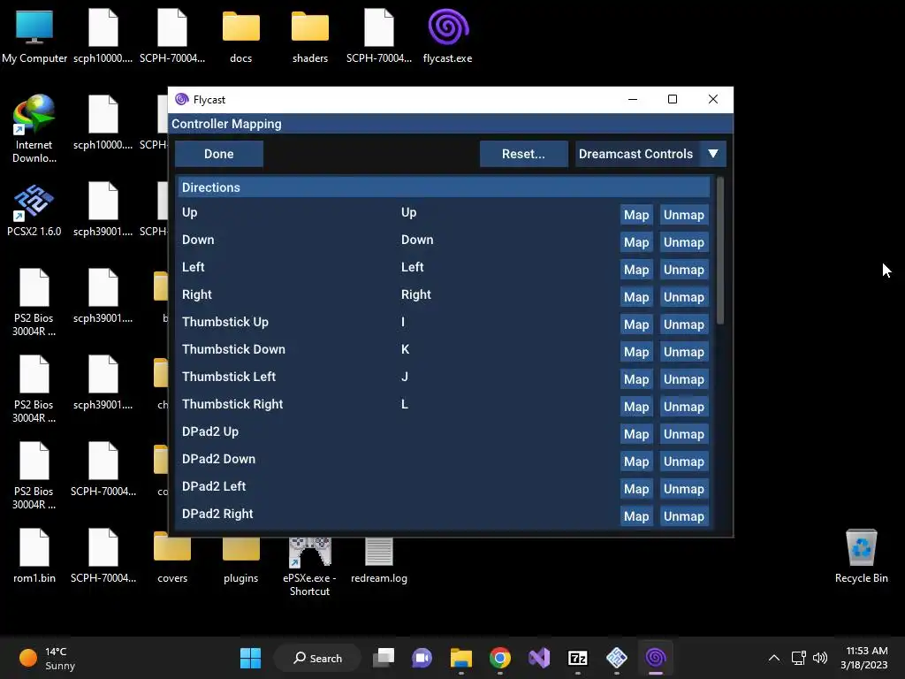Click the Thumbstick Up key binding I
Image resolution: width=905 pixels, height=679 pixels.
coord(403,322)
